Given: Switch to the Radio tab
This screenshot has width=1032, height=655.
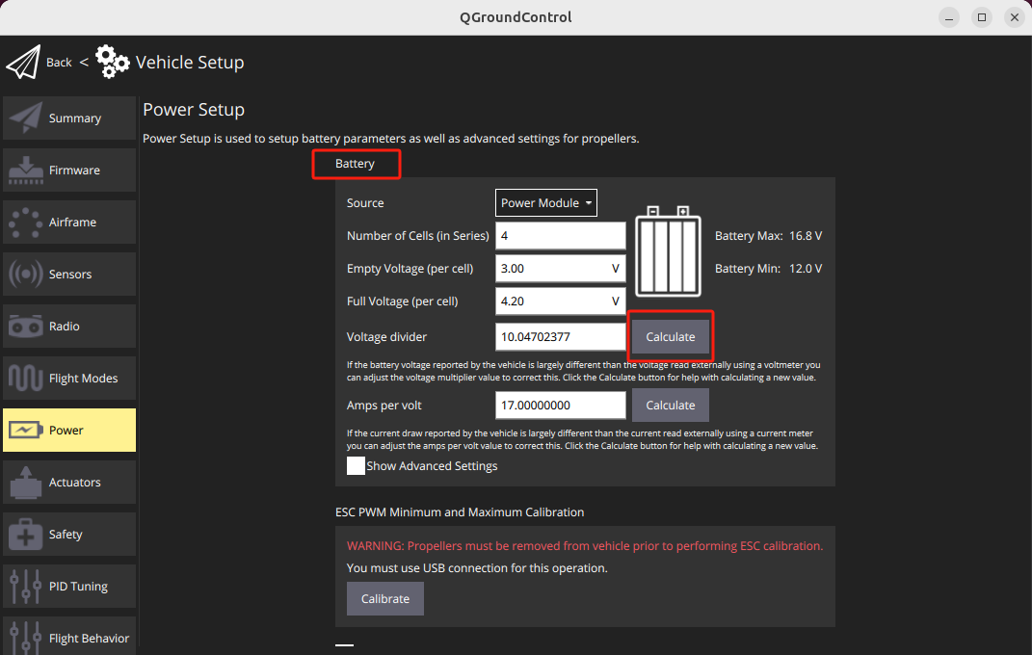Looking at the screenshot, I should click(69, 327).
